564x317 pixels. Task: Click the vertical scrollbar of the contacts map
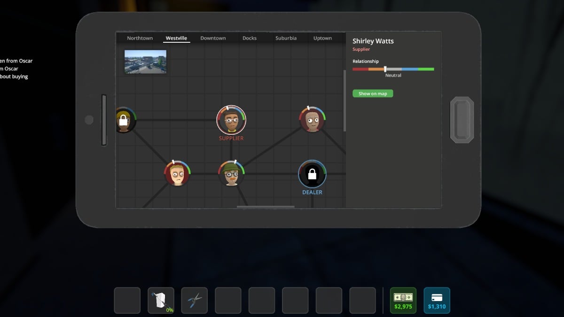click(x=345, y=101)
